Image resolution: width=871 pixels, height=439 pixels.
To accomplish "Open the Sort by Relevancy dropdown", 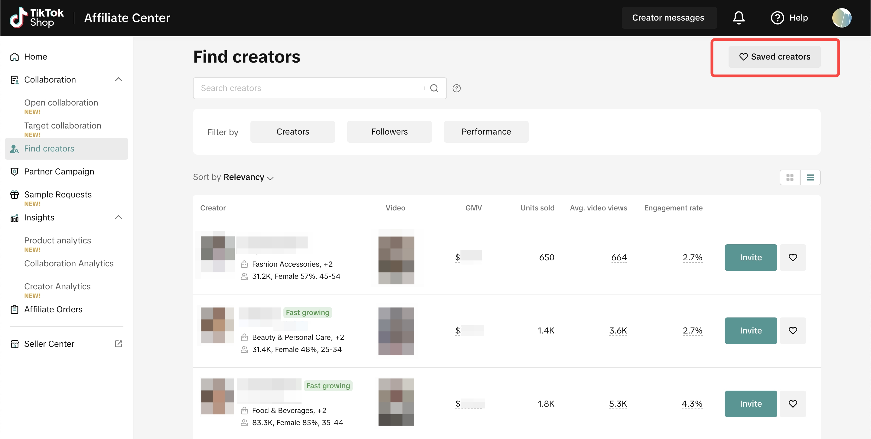I will pos(249,177).
